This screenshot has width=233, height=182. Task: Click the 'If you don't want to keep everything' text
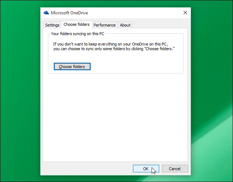[x=114, y=46]
